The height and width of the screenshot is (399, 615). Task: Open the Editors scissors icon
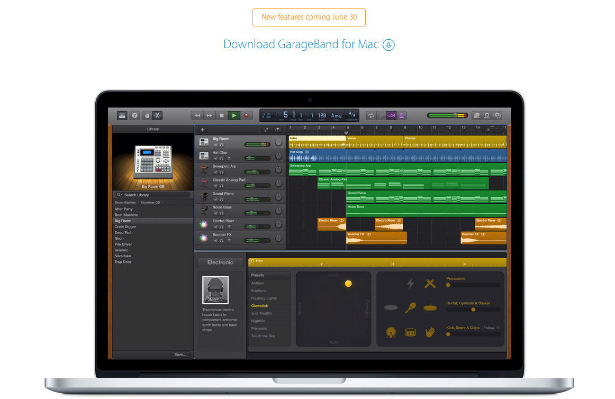click(x=157, y=115)
